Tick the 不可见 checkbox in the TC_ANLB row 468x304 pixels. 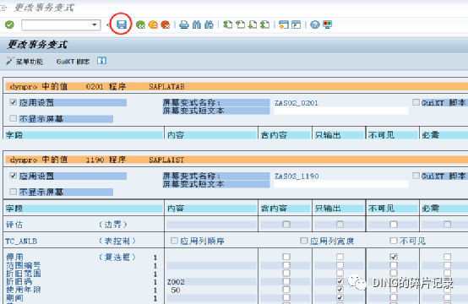click(x=394, y=241)
